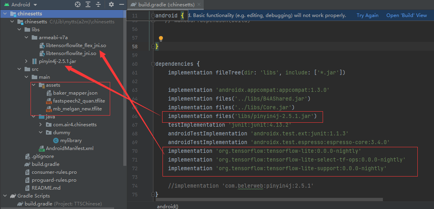Click the module build.gradle elephant icon
The width and height of the screenshot is (434, 209).
click(27, 164)
